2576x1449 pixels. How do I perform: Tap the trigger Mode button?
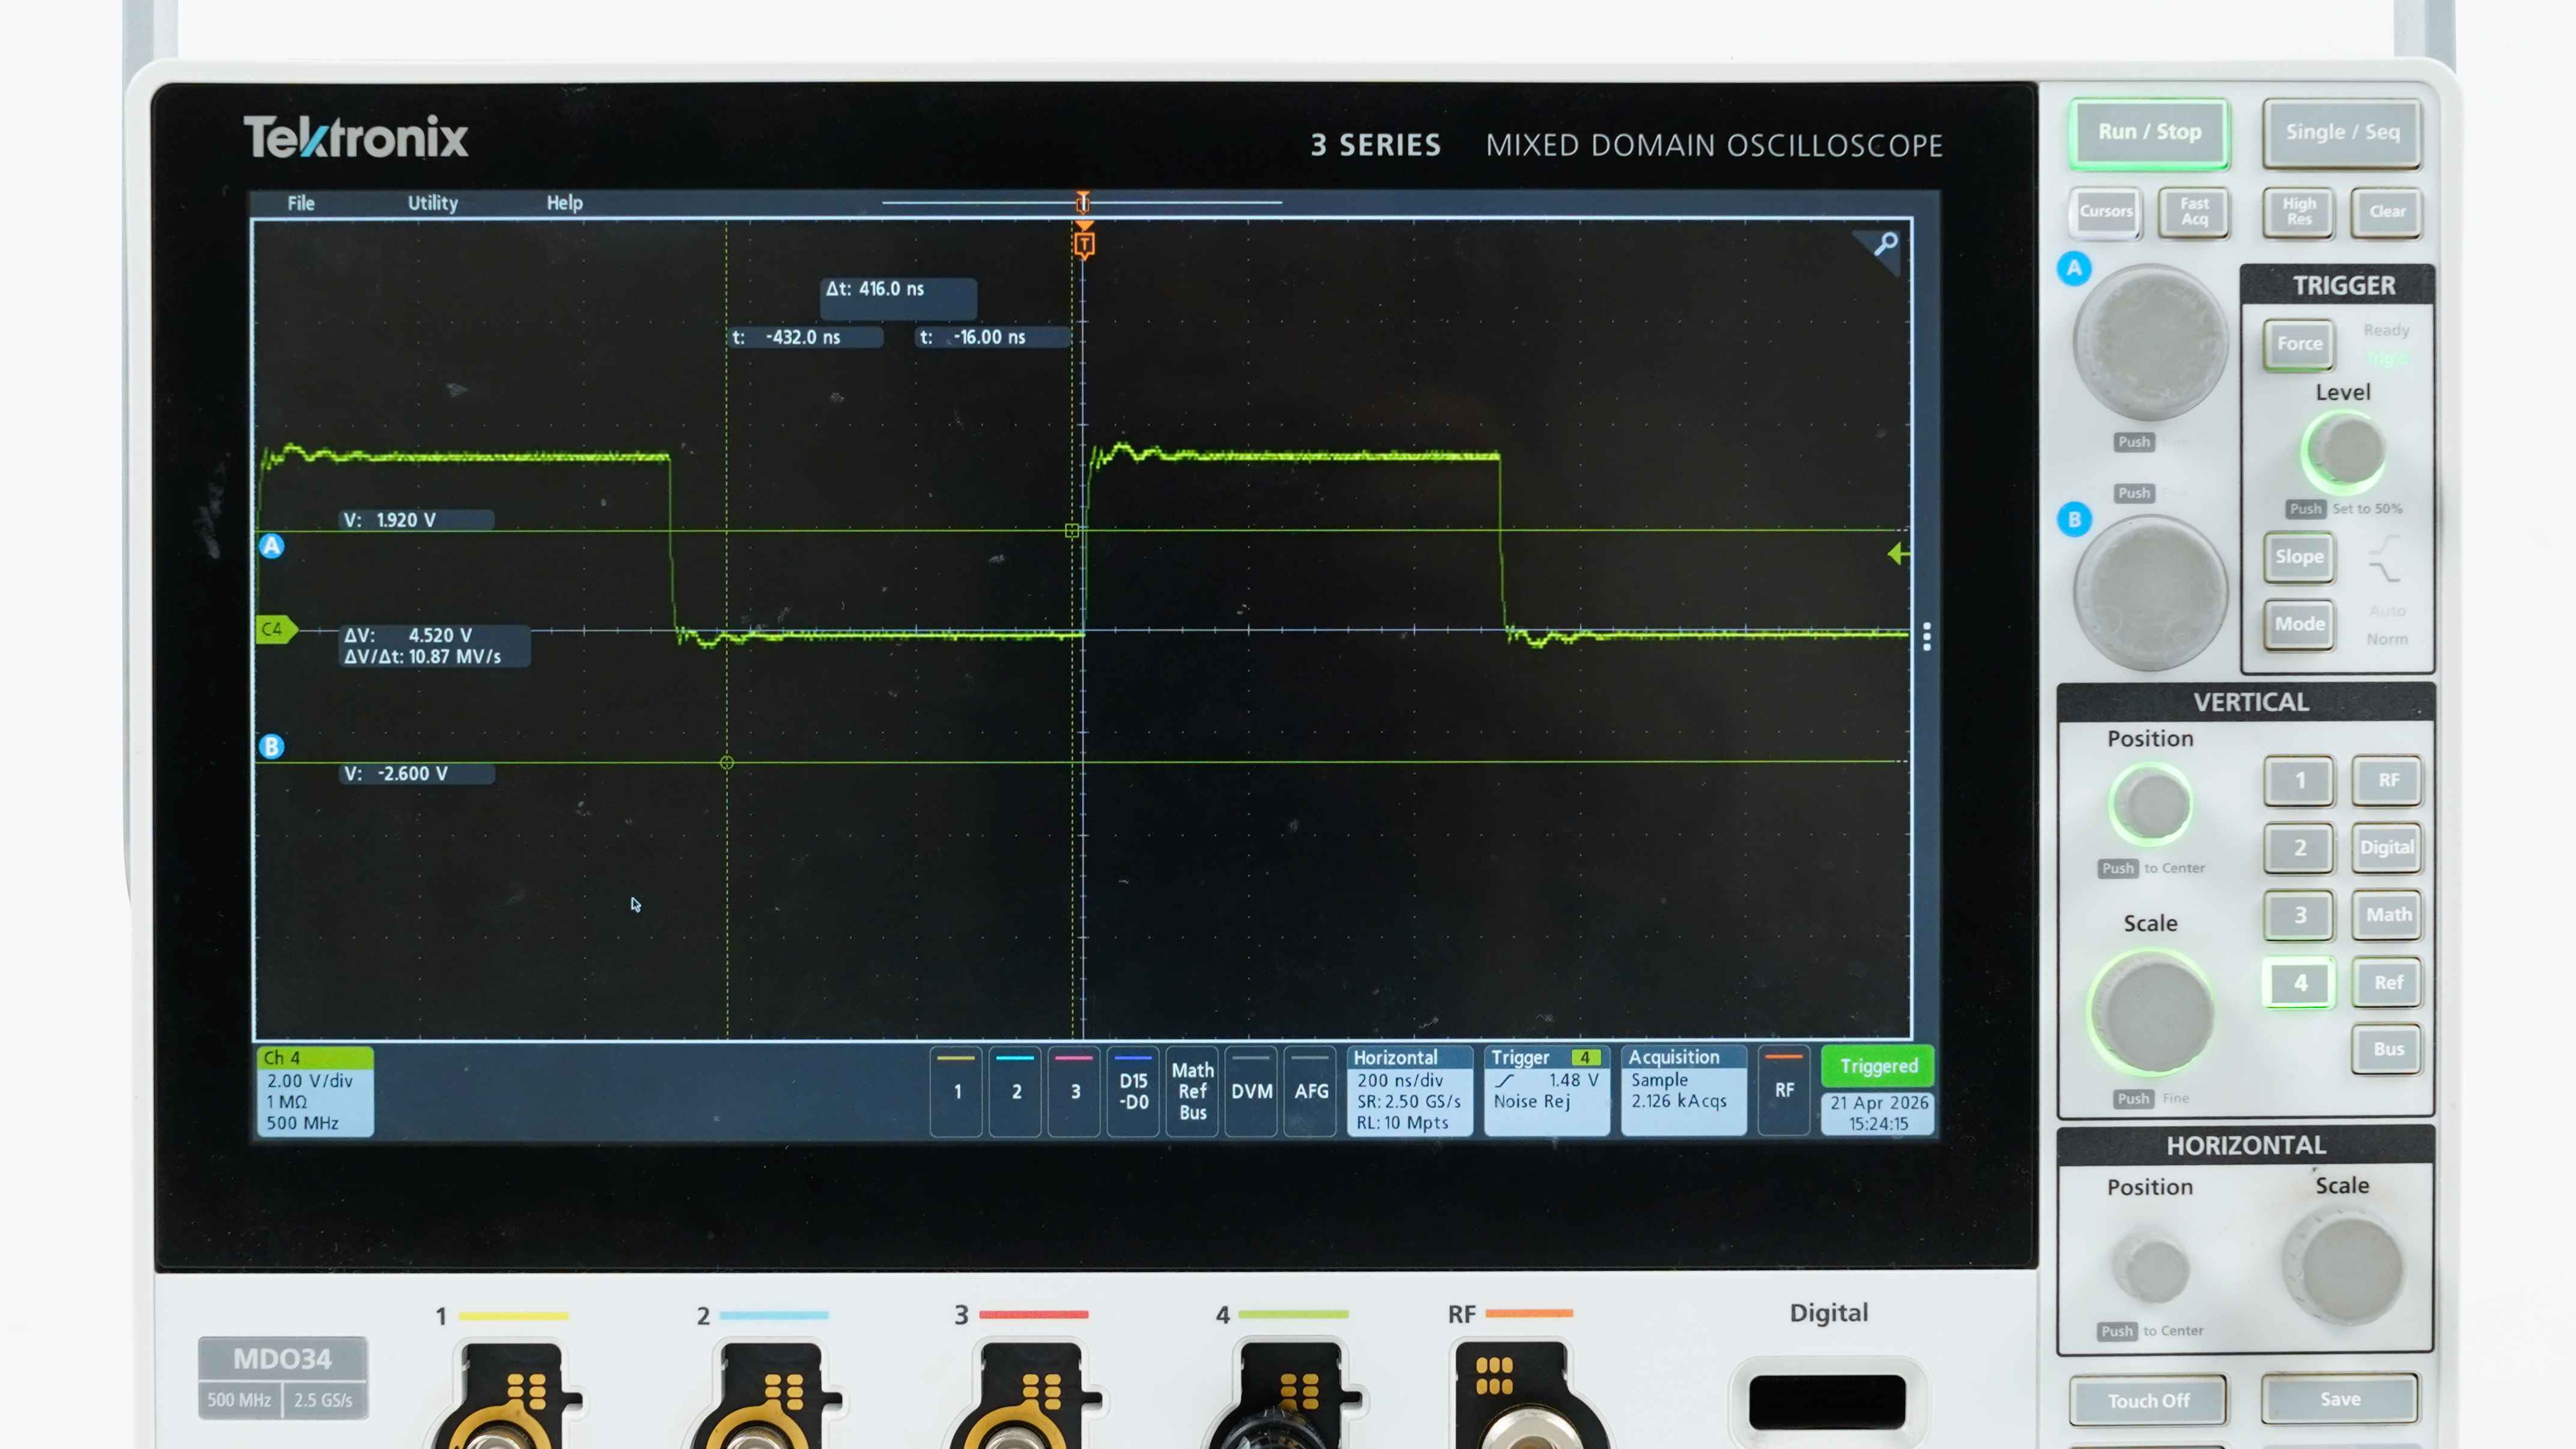point(2299,624)
